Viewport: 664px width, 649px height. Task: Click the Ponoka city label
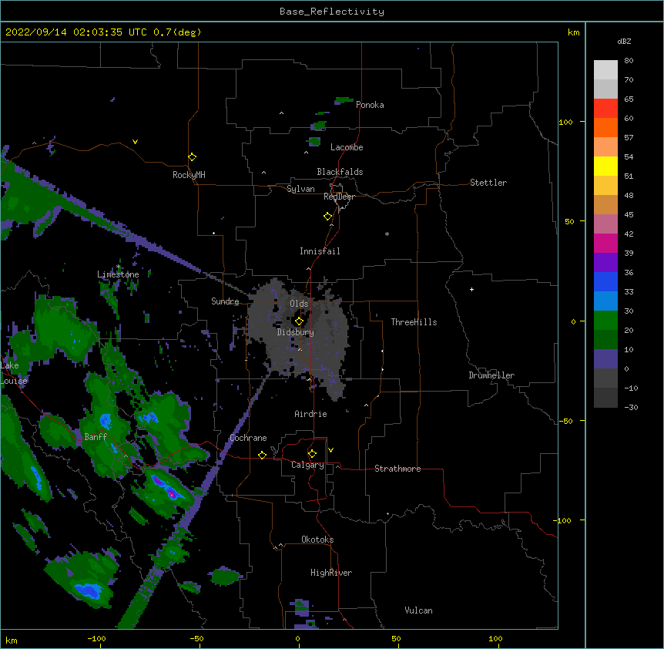click(x=370, y=105)
